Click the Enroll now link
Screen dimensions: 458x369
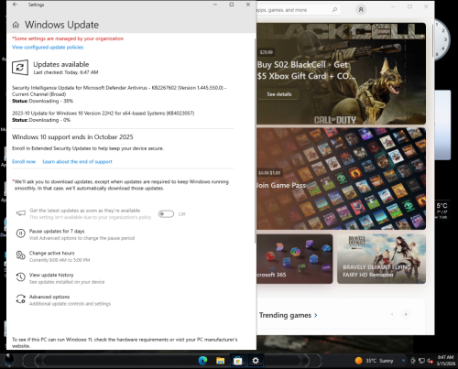pyautogui.click(x=24, y=161)
